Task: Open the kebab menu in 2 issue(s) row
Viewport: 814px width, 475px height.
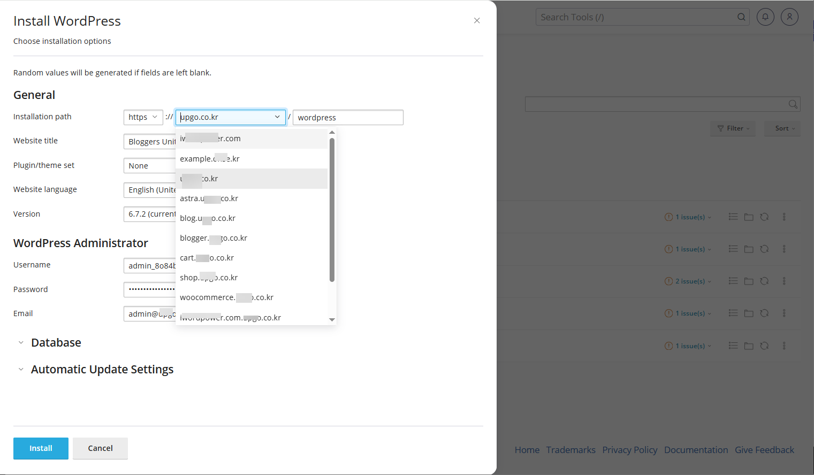Action: point(784,281)
